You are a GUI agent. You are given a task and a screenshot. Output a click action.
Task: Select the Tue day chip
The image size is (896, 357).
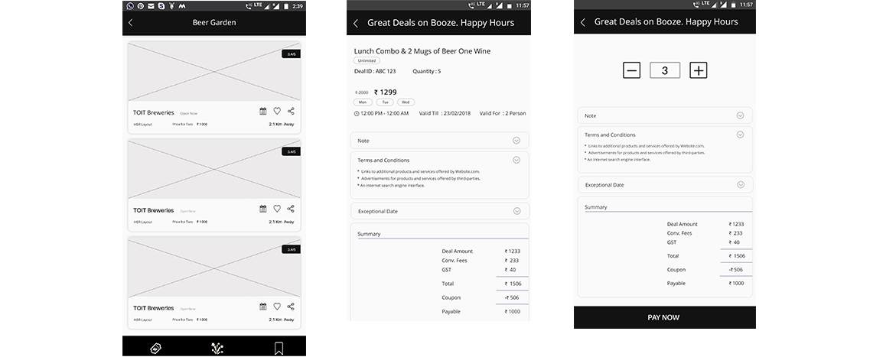pyautogui.click(x=385, y=102)
